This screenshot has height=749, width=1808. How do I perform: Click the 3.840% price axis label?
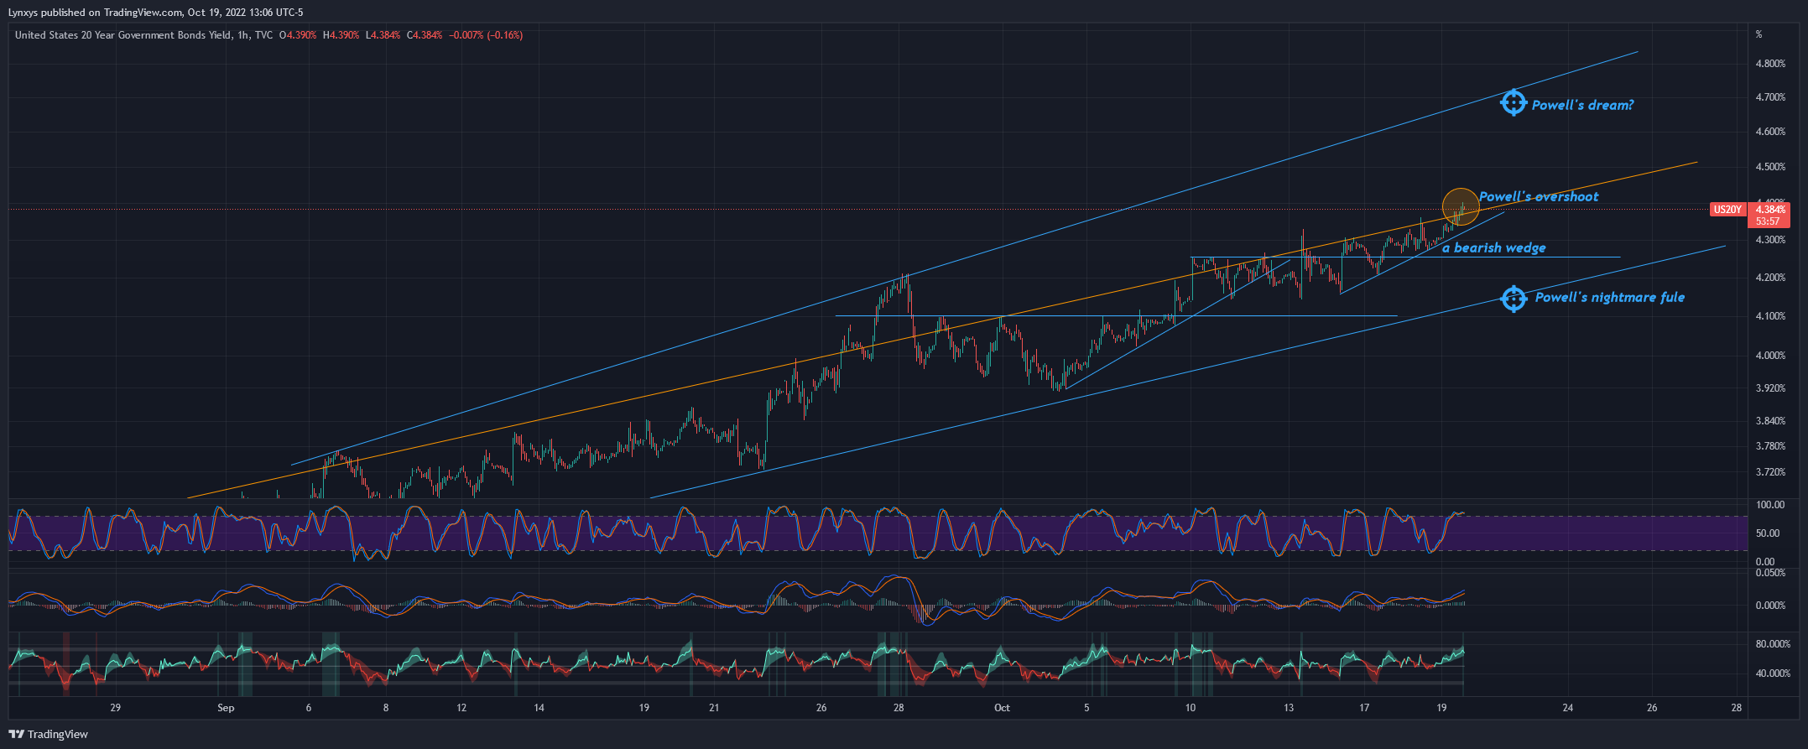point(1770,421)
